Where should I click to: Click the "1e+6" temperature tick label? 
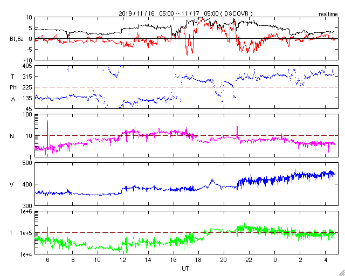(x=26, y=211)
